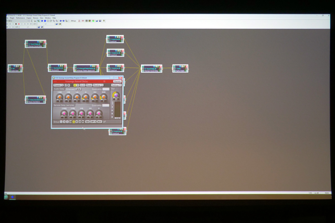Open the history down-arrow next to undo

tap(69, 85)
